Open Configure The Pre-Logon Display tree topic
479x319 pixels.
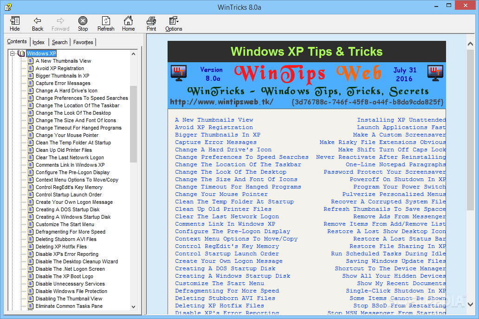pyautogui.click(x=72, y=172)
